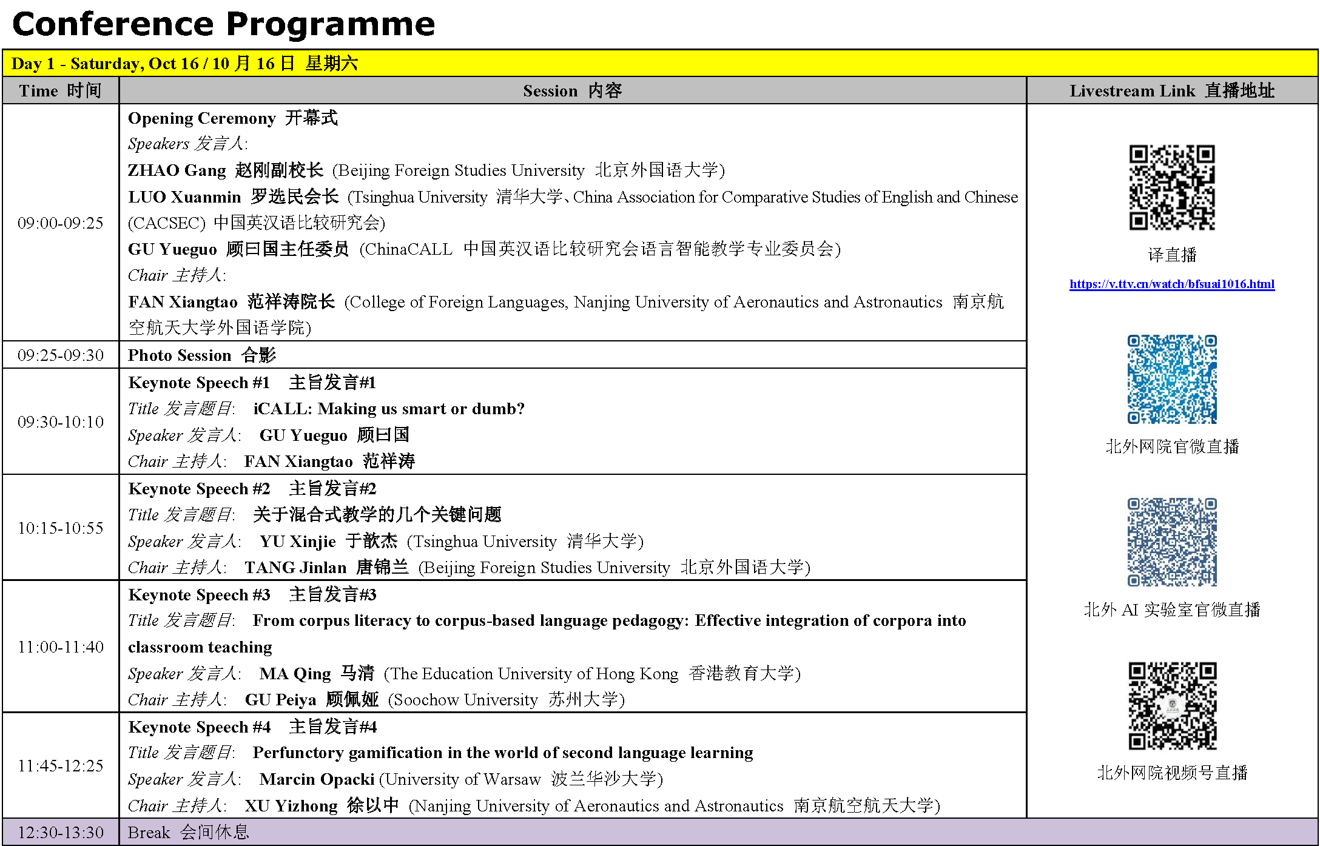Click the Livestream Link 直播地址 header
The image size is (1320, 846).
[1172, 90]
